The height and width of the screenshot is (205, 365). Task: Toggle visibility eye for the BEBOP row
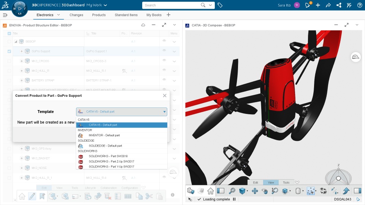click(164, 41)
